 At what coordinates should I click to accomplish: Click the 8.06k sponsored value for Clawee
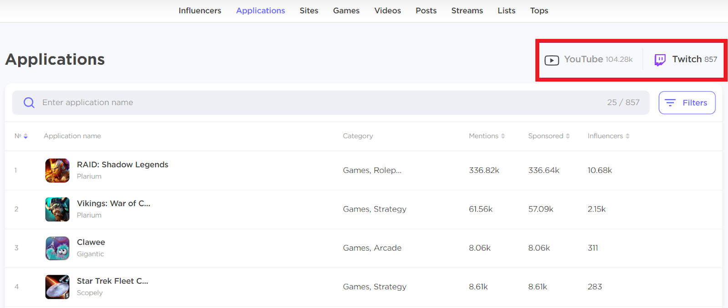coord(539,248)
